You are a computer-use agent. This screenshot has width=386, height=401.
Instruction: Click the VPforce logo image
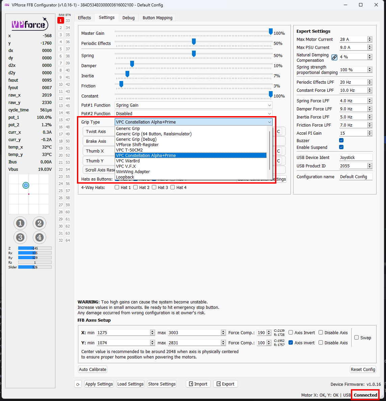[x=30, y=24]
